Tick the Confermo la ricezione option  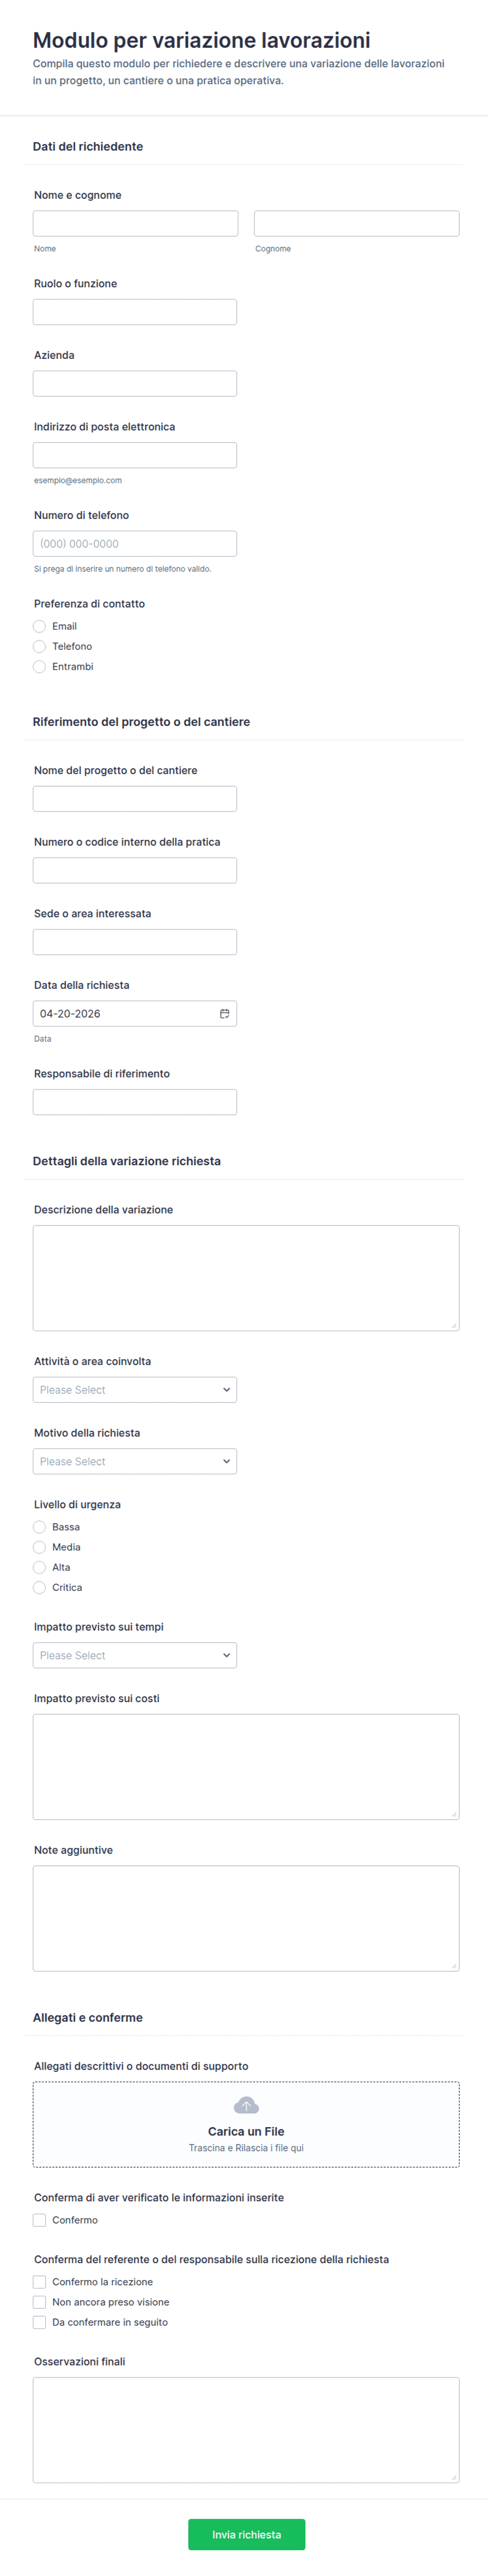(x=40, y=2282)
